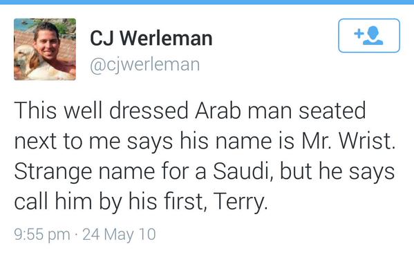Click the 9:55 pm timestamp
The width and height of the screenshot is (414, 257).
[x=42, y=234]
